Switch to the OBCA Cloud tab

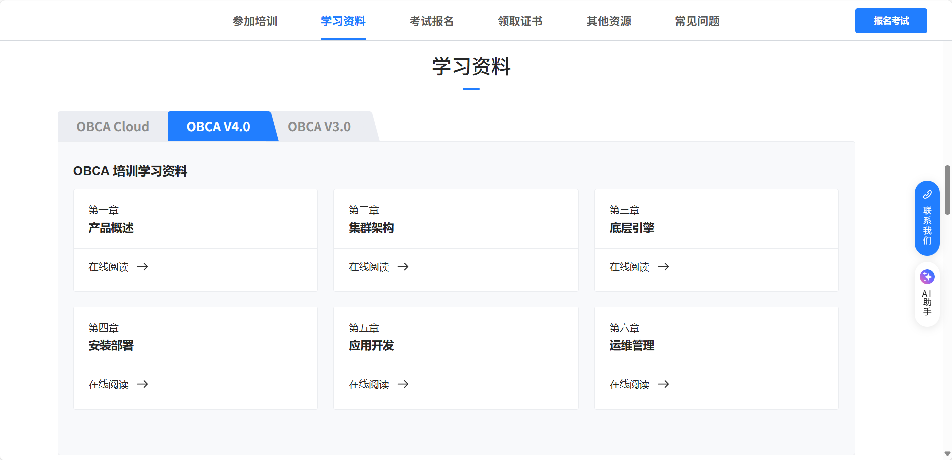click(113, 127)
